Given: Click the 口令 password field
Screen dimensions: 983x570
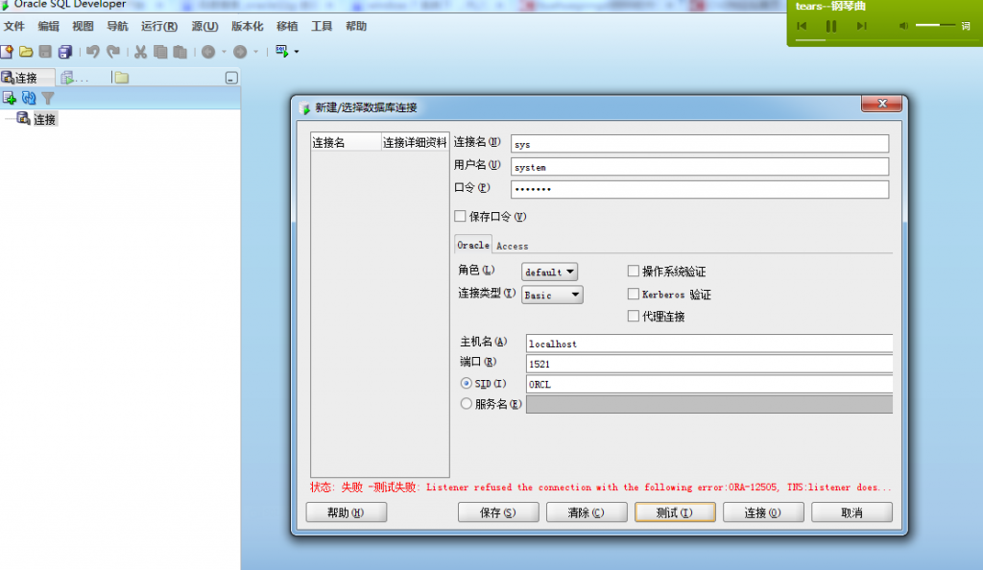Looking at the screenshot, I should pos(700,189).
